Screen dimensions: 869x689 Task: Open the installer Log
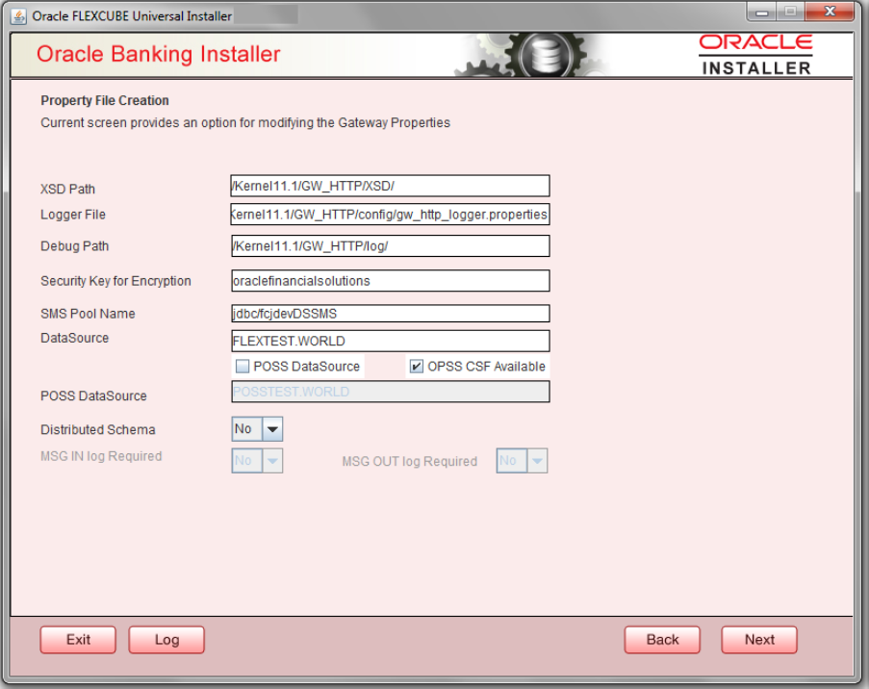pos(166,639)
